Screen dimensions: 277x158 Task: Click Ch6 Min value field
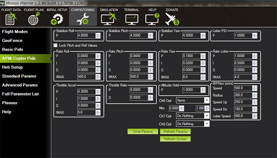(174, 108)
